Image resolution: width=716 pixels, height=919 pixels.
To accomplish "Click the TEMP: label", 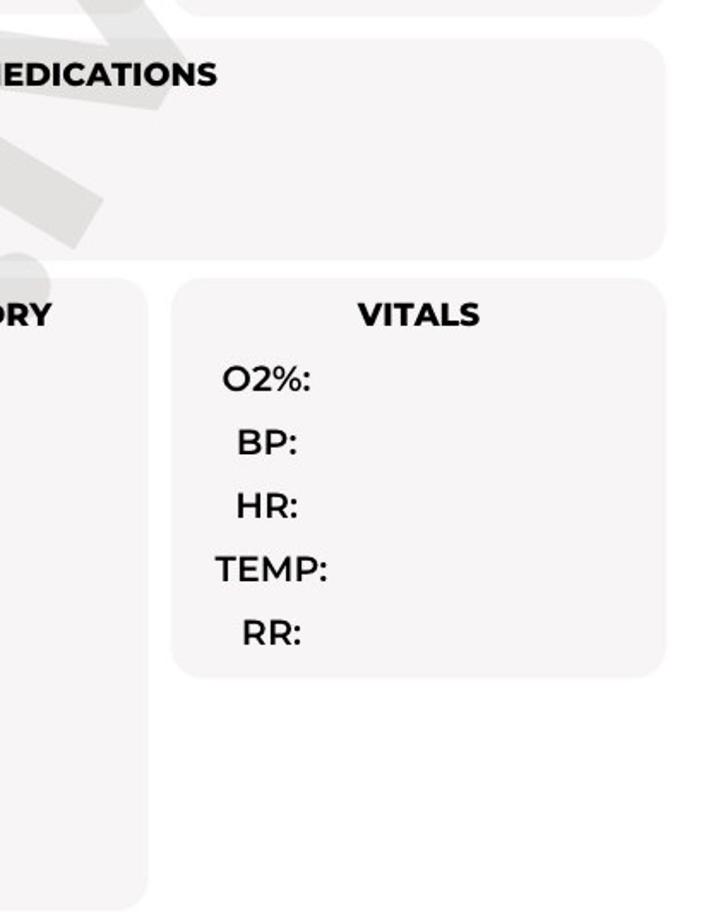I will tap(271, 570).
